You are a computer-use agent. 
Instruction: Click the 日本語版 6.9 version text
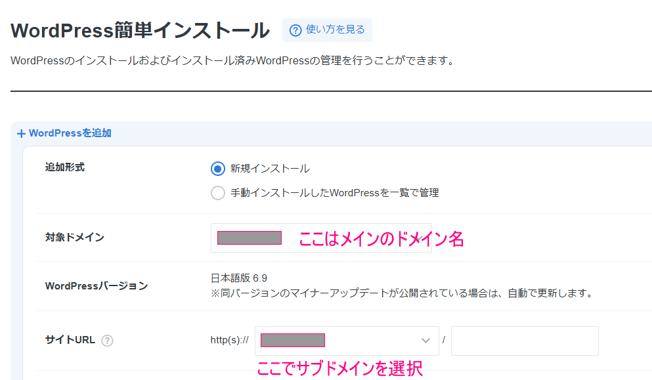click(239, 278)
